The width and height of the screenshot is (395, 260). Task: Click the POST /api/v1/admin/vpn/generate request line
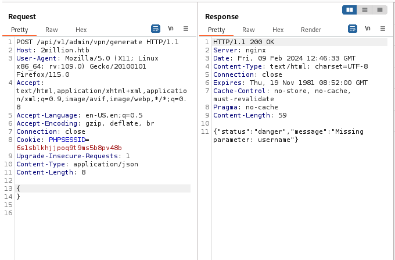[97, 42]
